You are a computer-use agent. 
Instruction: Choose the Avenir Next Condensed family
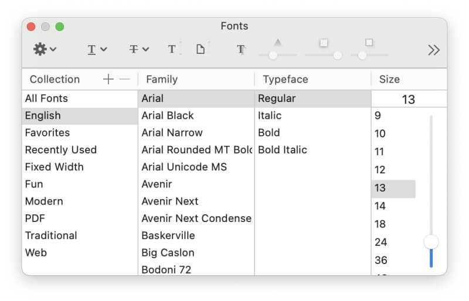click(x=196, y=218)
